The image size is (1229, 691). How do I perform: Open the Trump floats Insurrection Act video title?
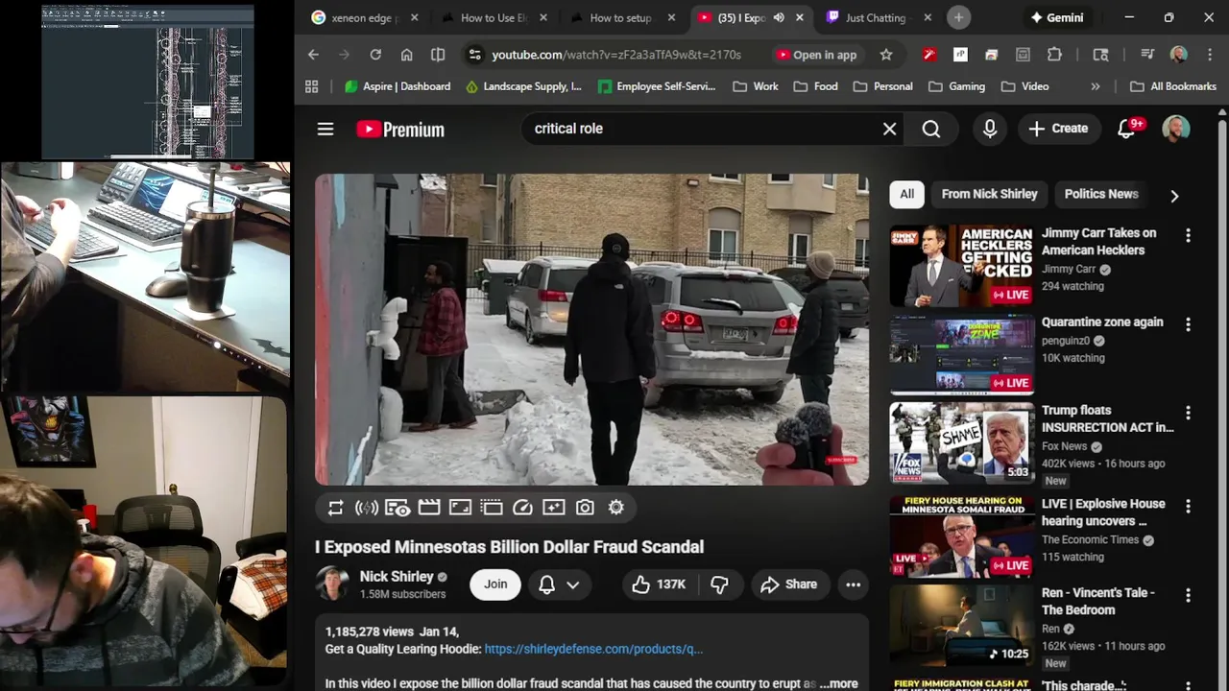(x=1107, y=418)
